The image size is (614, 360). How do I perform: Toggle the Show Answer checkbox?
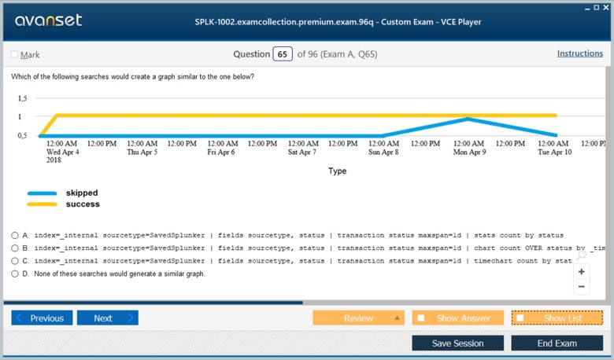[421, 318]
